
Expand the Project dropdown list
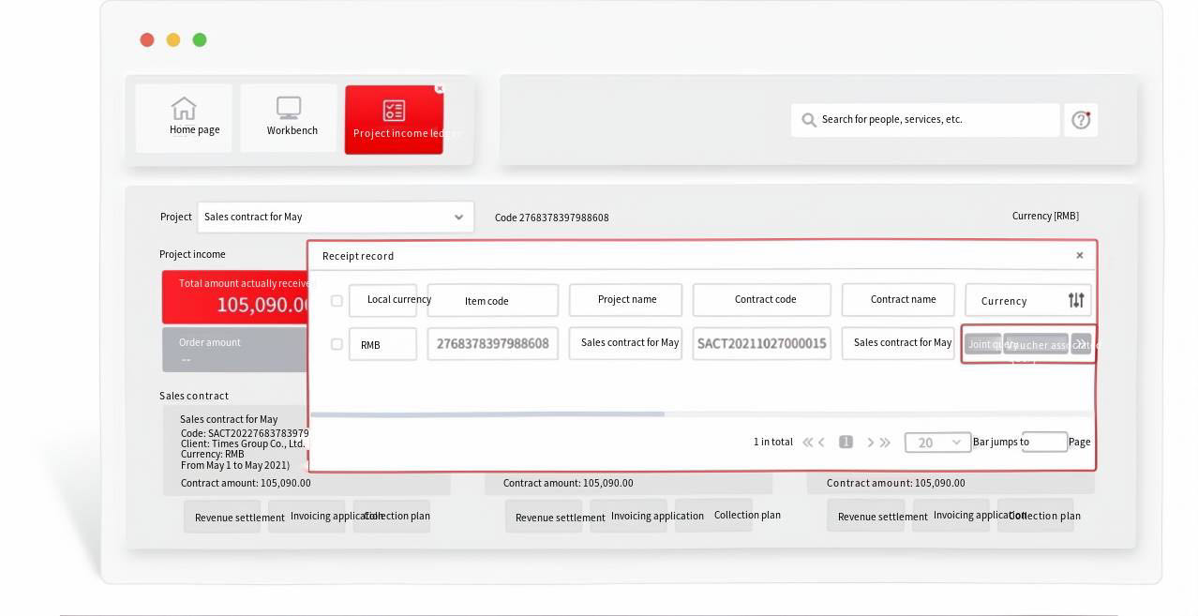pyautogui.click(x=458, y=217)
